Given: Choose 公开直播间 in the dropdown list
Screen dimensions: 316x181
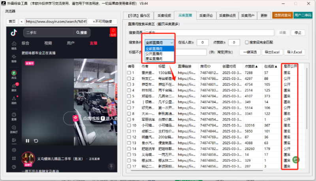Looking at the screenshot, I should pyautogui.click(x=160, y=54).
